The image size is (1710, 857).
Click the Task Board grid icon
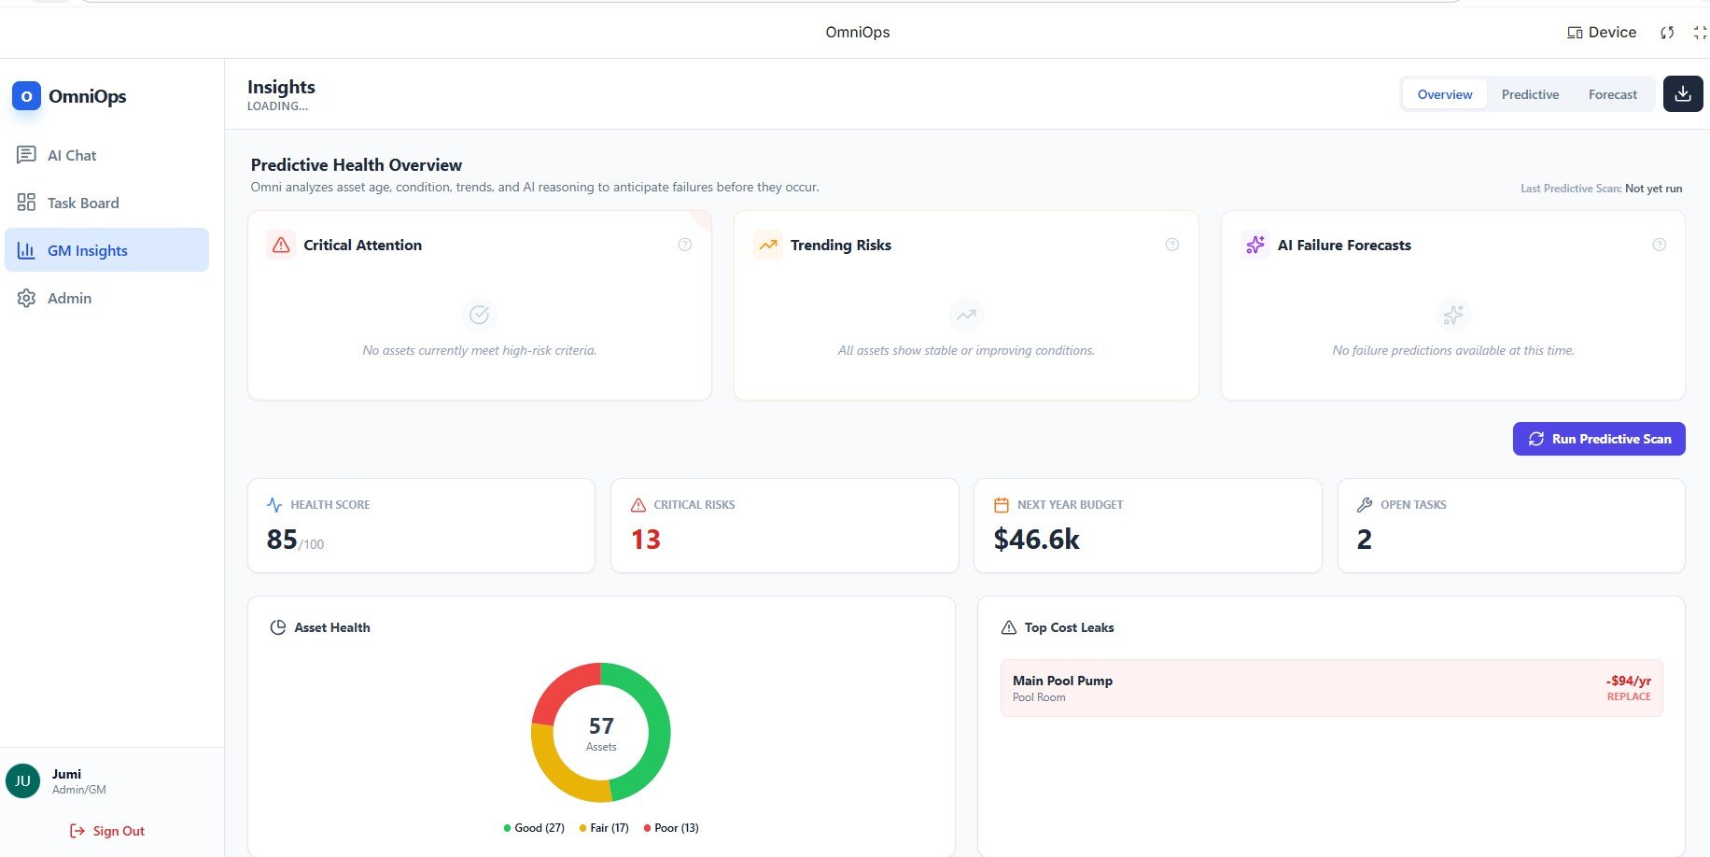click(x=26, y=203)
